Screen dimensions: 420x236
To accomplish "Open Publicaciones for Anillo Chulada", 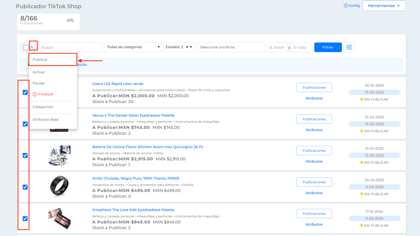I will tap(314, 182).
